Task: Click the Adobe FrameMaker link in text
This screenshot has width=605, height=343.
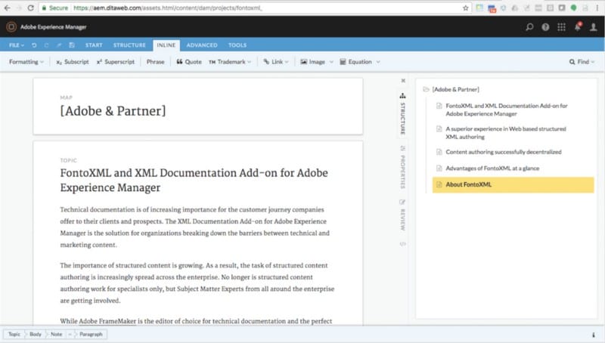Action: point(107,321)
